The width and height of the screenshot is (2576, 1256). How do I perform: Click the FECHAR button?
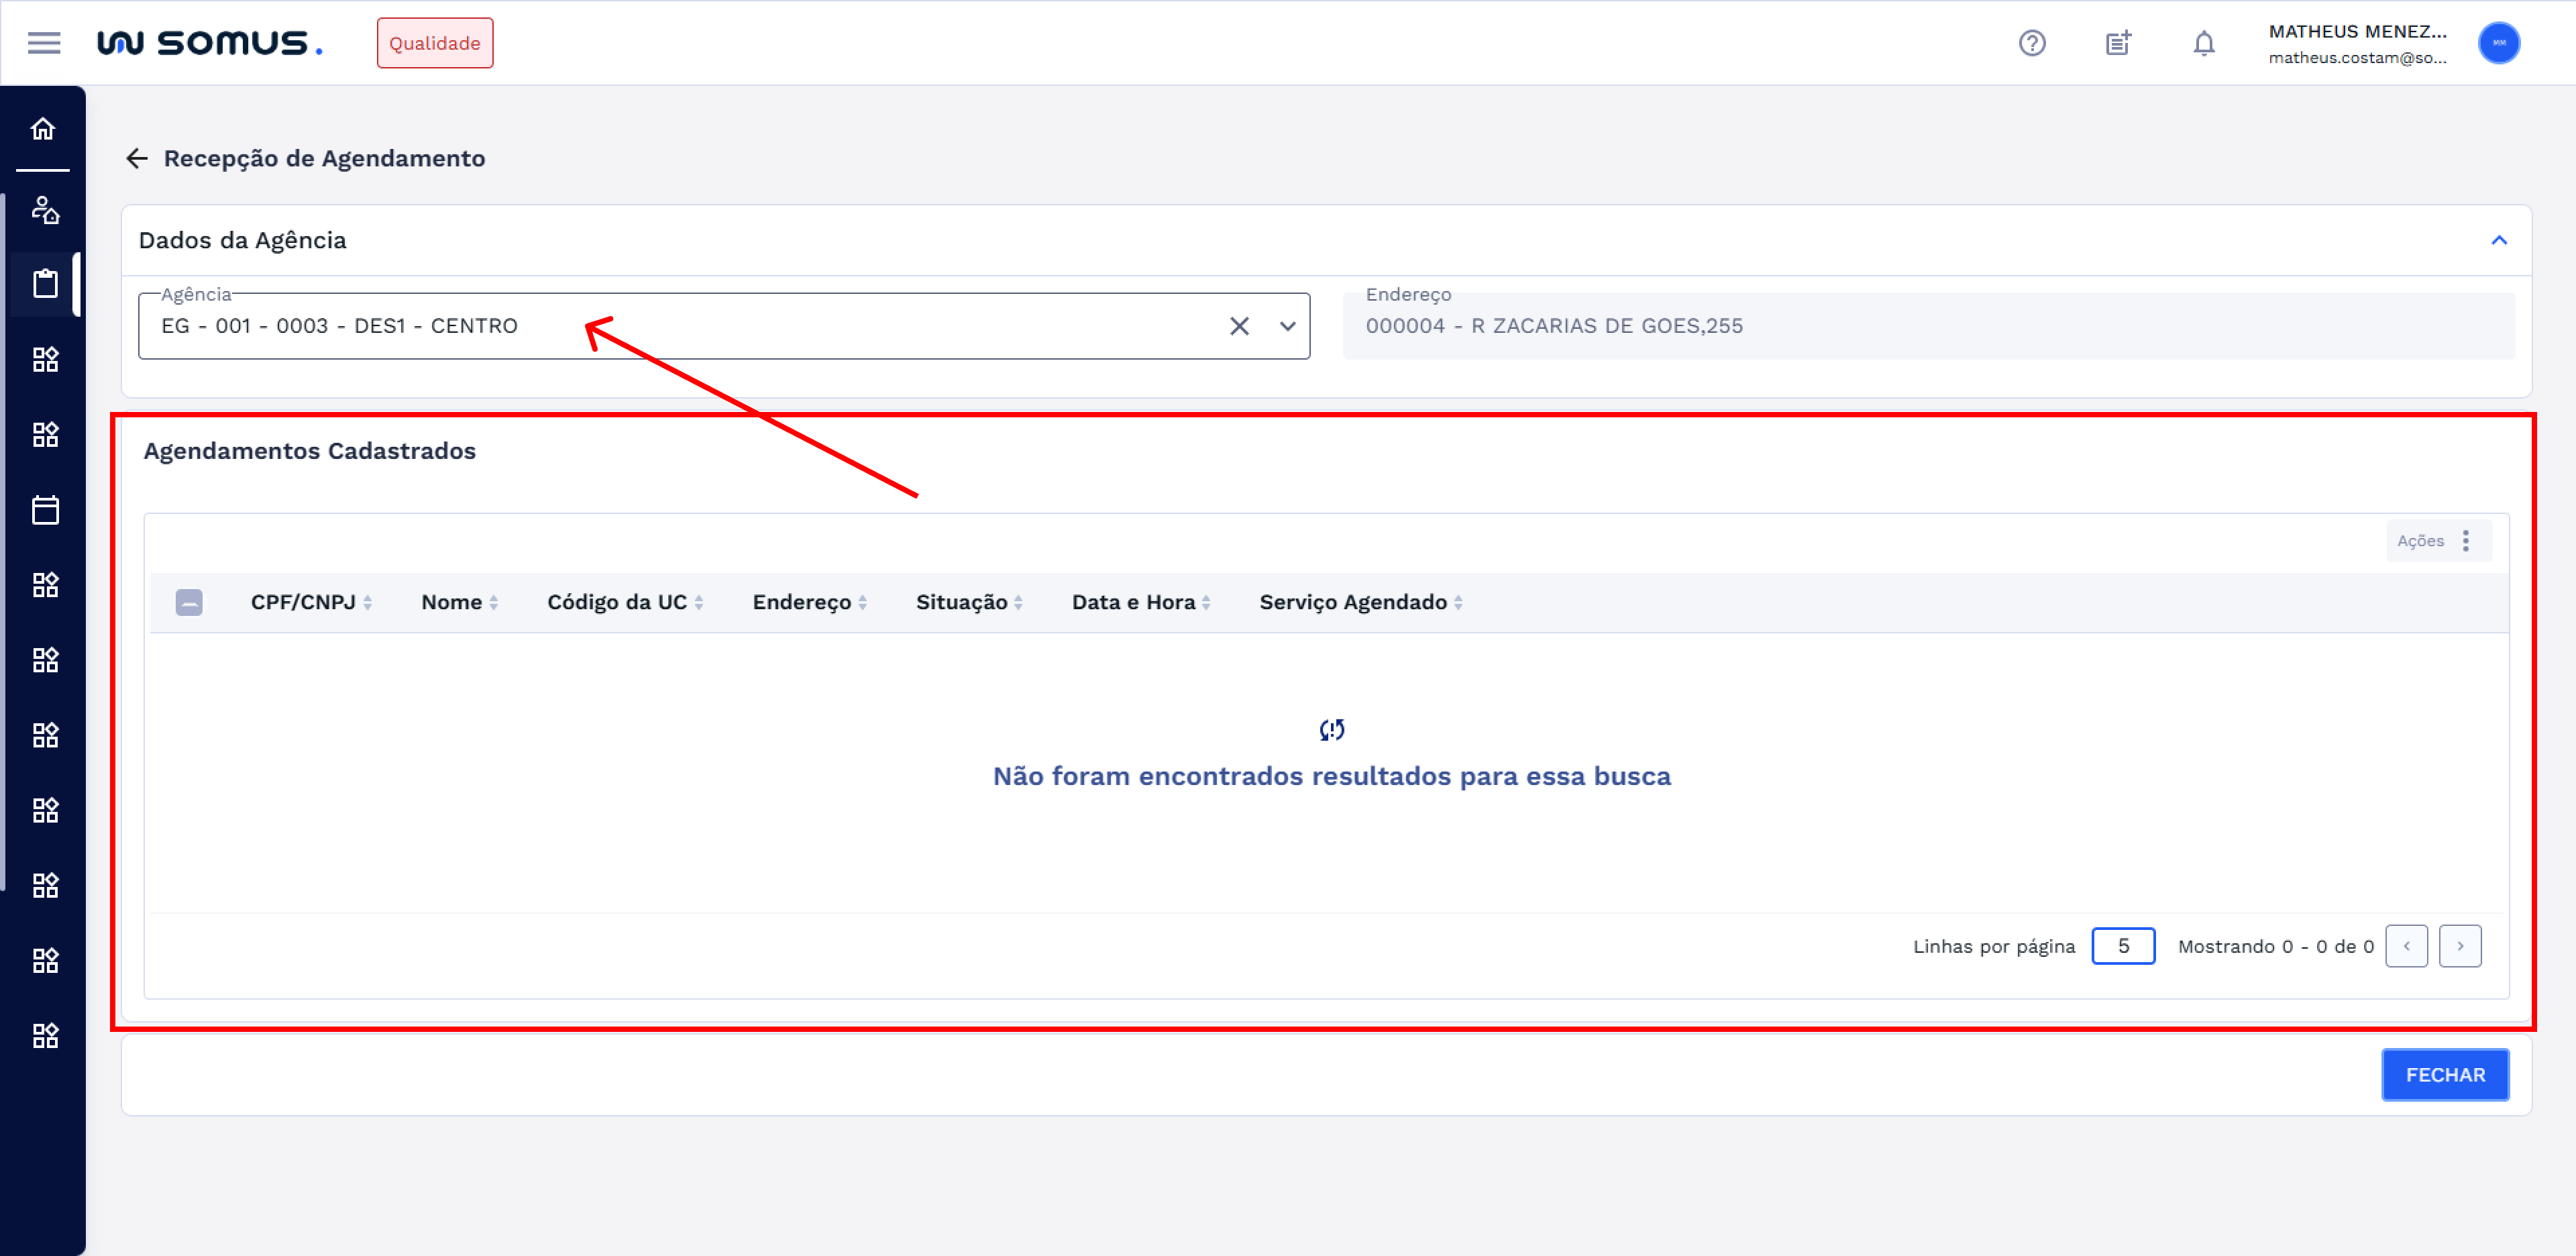[x=2444, y=1075]
